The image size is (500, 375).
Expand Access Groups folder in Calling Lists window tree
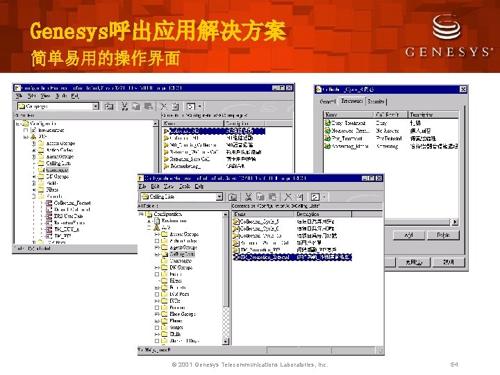[157, 235]
